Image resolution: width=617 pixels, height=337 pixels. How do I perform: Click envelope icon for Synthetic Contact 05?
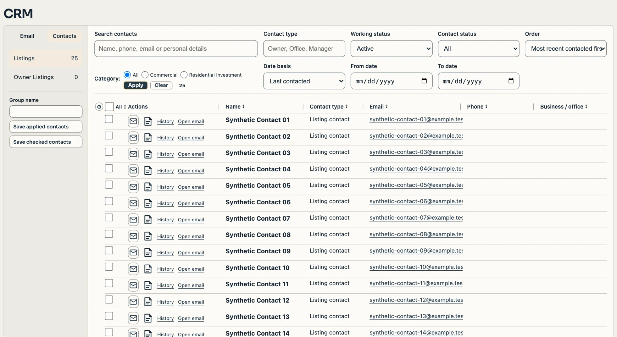[x=133, y=187]
